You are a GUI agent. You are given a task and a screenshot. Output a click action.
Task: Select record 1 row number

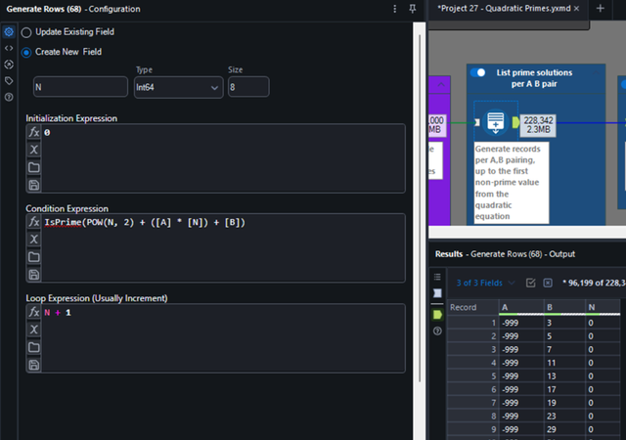472,323
